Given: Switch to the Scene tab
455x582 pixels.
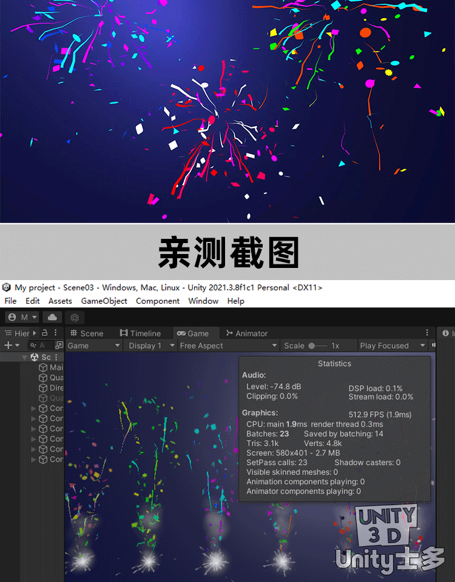Looking at the screenshot, I should [x=87, y=333].
